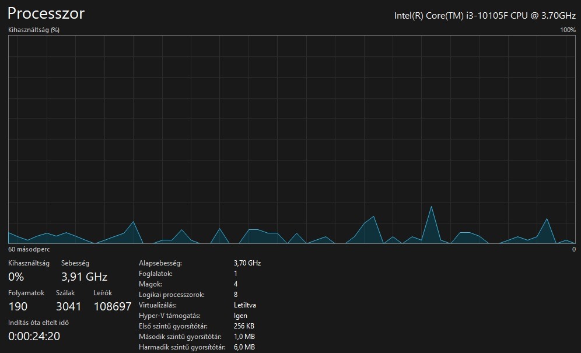Click the Foglalatok value 1
581x353 pixels.
236,274
